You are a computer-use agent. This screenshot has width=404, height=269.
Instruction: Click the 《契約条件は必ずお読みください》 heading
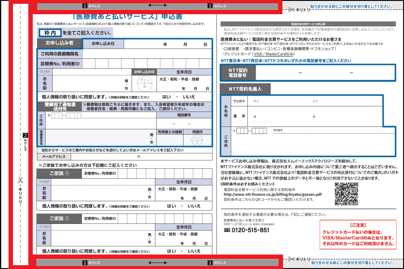point(247,184)
